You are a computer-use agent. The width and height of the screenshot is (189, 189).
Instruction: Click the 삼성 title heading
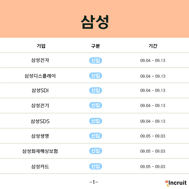pyautogui.click(x=95, y=22)
